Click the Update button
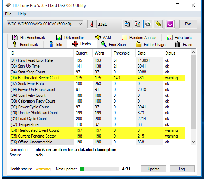The width and height of the screenshot is (204, 179). tap(154, 169)
